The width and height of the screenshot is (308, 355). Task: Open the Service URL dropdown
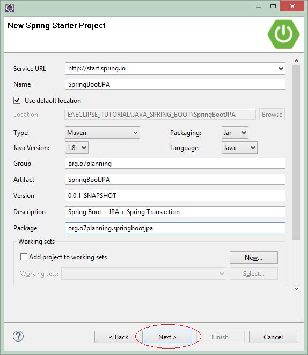(281, 69)
